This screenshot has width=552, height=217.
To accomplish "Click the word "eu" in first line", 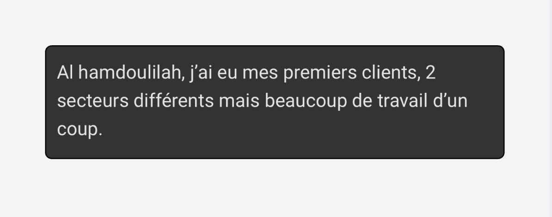I will pos(227,73).
